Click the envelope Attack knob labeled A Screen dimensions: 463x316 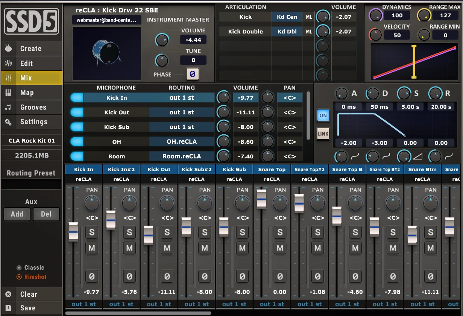point(341,93)
